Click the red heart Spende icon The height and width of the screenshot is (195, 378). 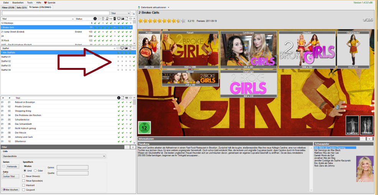coord(45,3)
